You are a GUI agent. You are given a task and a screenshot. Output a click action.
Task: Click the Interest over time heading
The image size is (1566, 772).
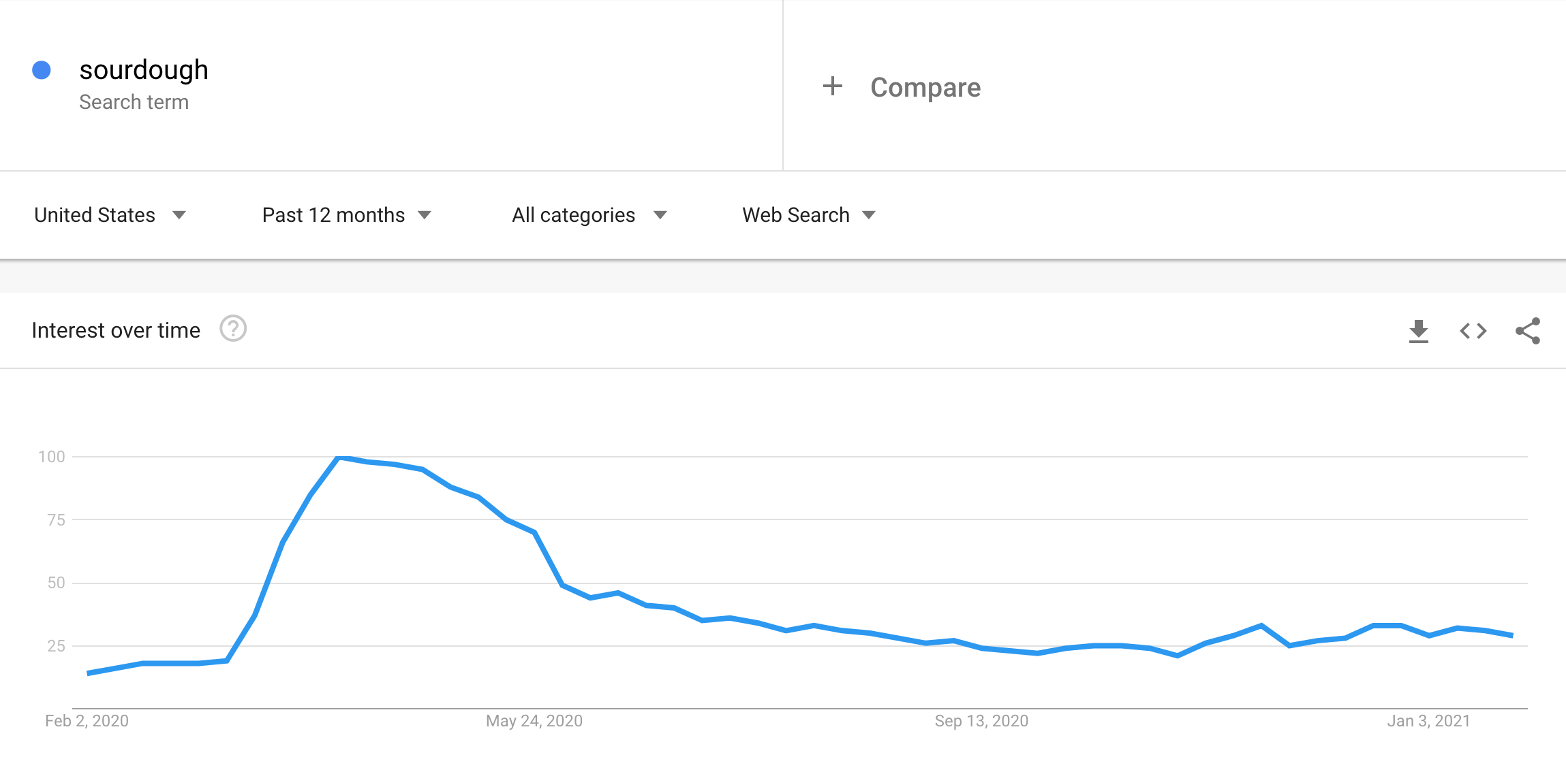pos(116,330)
